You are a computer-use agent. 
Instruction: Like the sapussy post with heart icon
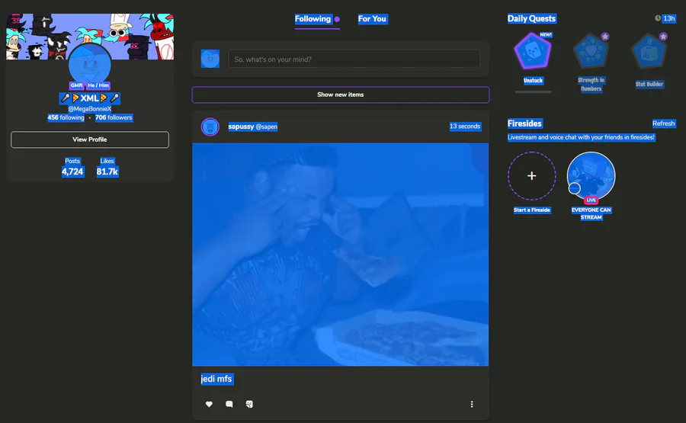(x=209, y=404)
